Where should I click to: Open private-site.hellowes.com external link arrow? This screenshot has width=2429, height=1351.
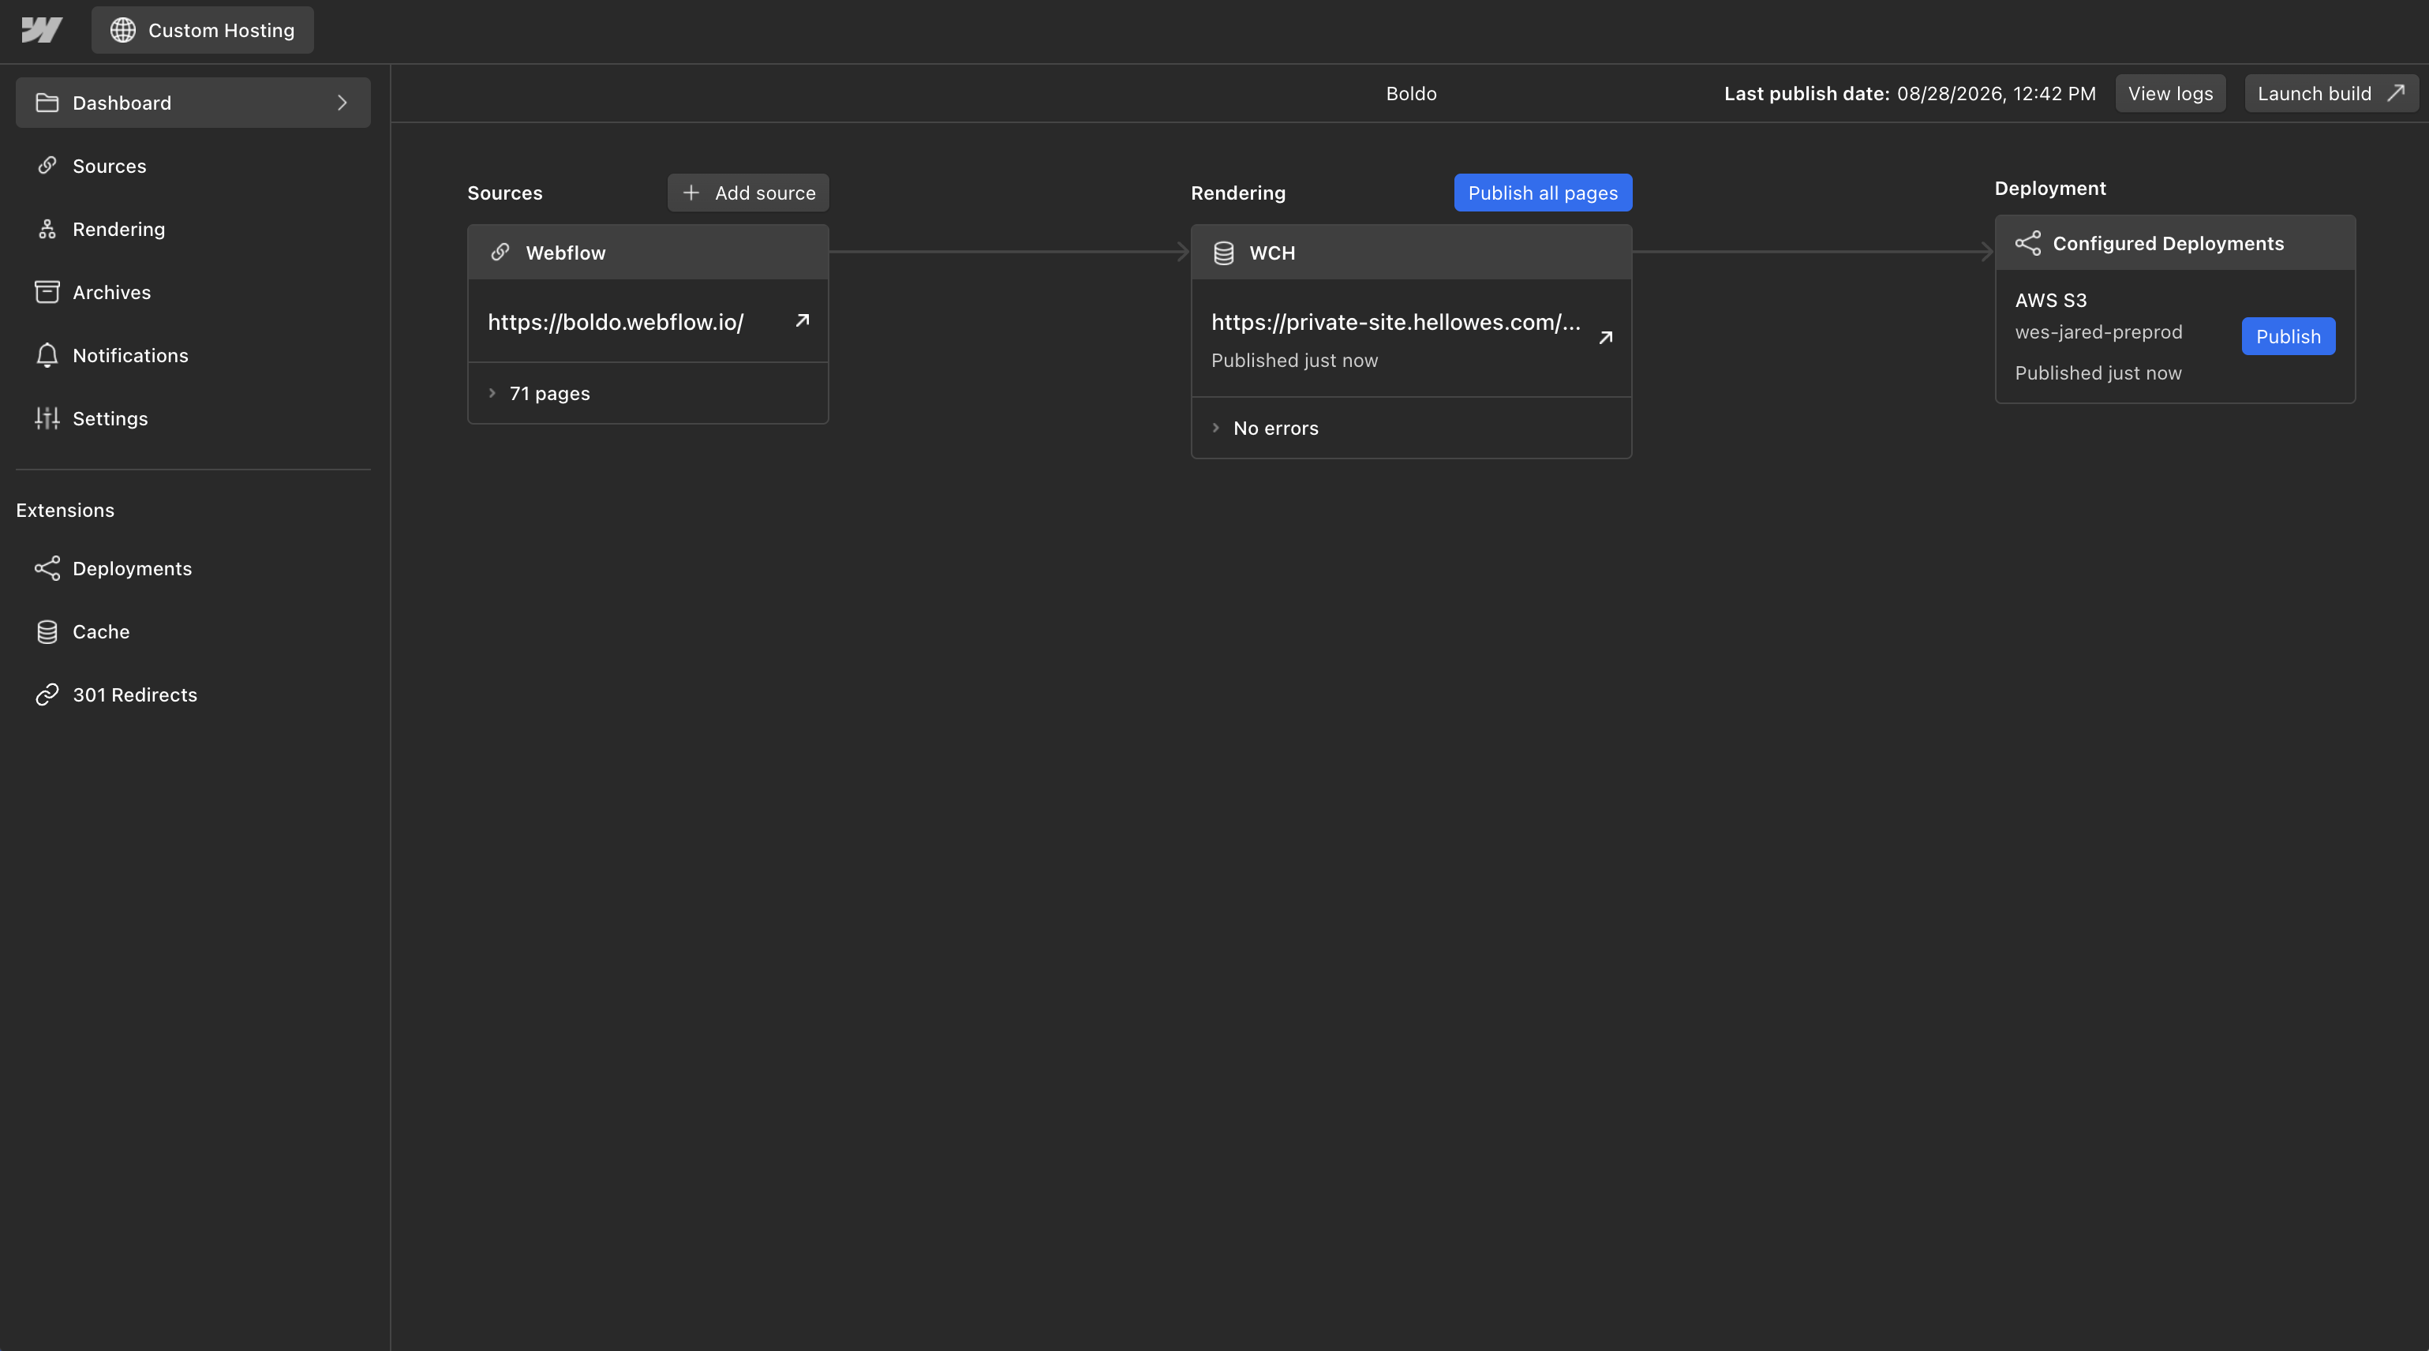coord(1606,338)
